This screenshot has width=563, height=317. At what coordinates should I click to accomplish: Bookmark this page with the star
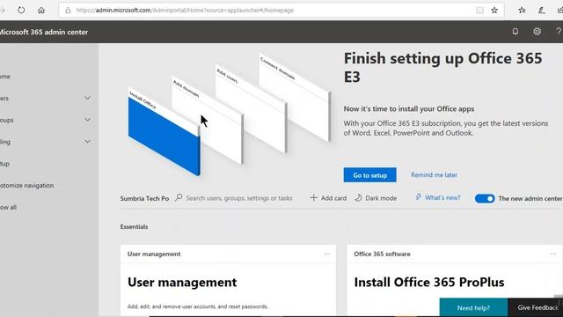(x=494, y=10)
